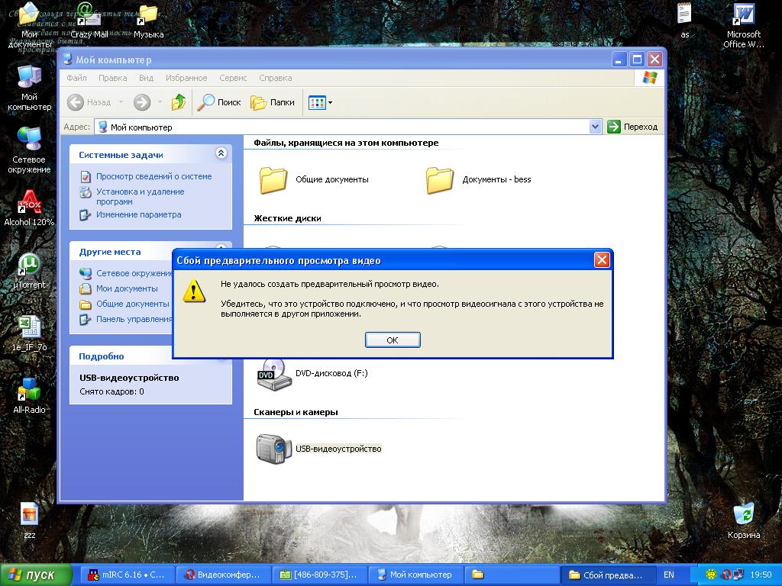
Task: Select the Общие документы folder icon
Action: (273, 180)
